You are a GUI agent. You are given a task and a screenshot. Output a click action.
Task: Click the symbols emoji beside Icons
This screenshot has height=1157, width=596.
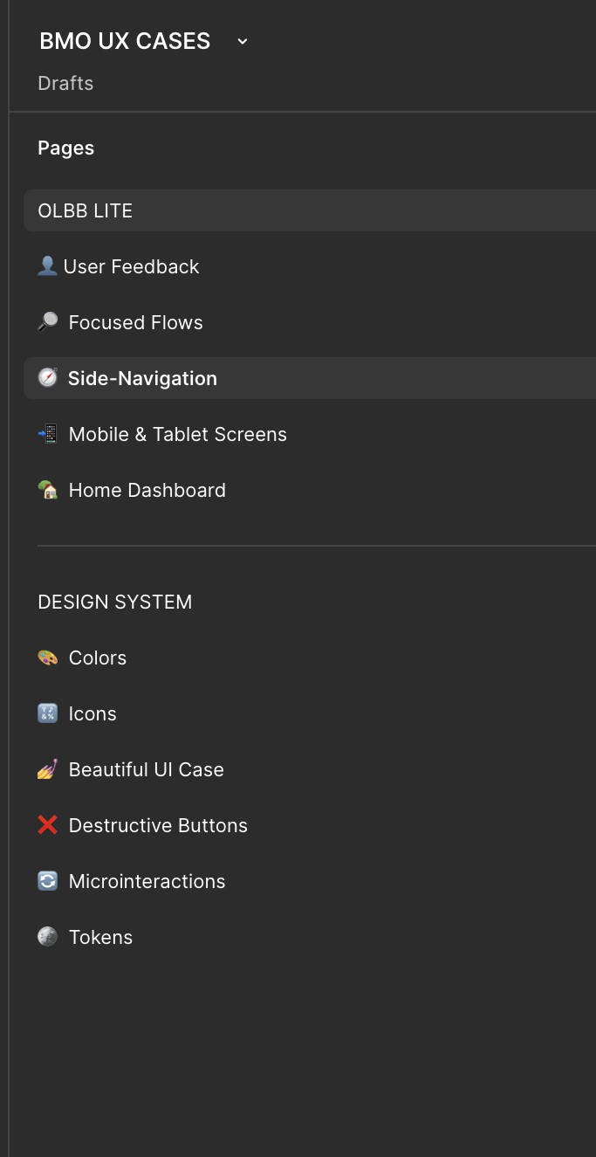(x=48, y=713)
